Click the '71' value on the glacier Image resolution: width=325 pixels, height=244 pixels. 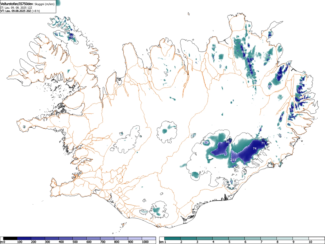[263, 143]
